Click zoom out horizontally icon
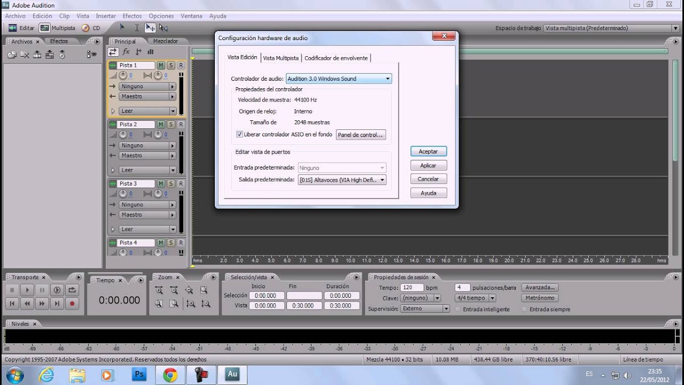The width and height of the screenshot is (684, 385). [174, 290]
